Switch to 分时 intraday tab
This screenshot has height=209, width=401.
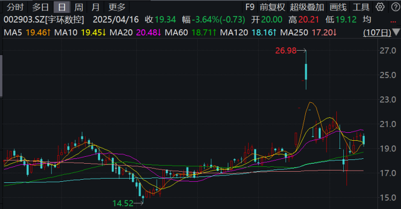(15, 7)
